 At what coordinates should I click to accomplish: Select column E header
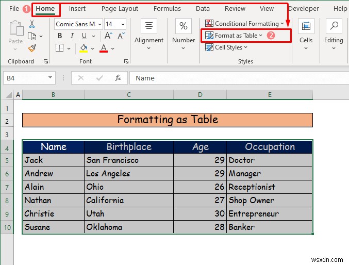(270, 95)
